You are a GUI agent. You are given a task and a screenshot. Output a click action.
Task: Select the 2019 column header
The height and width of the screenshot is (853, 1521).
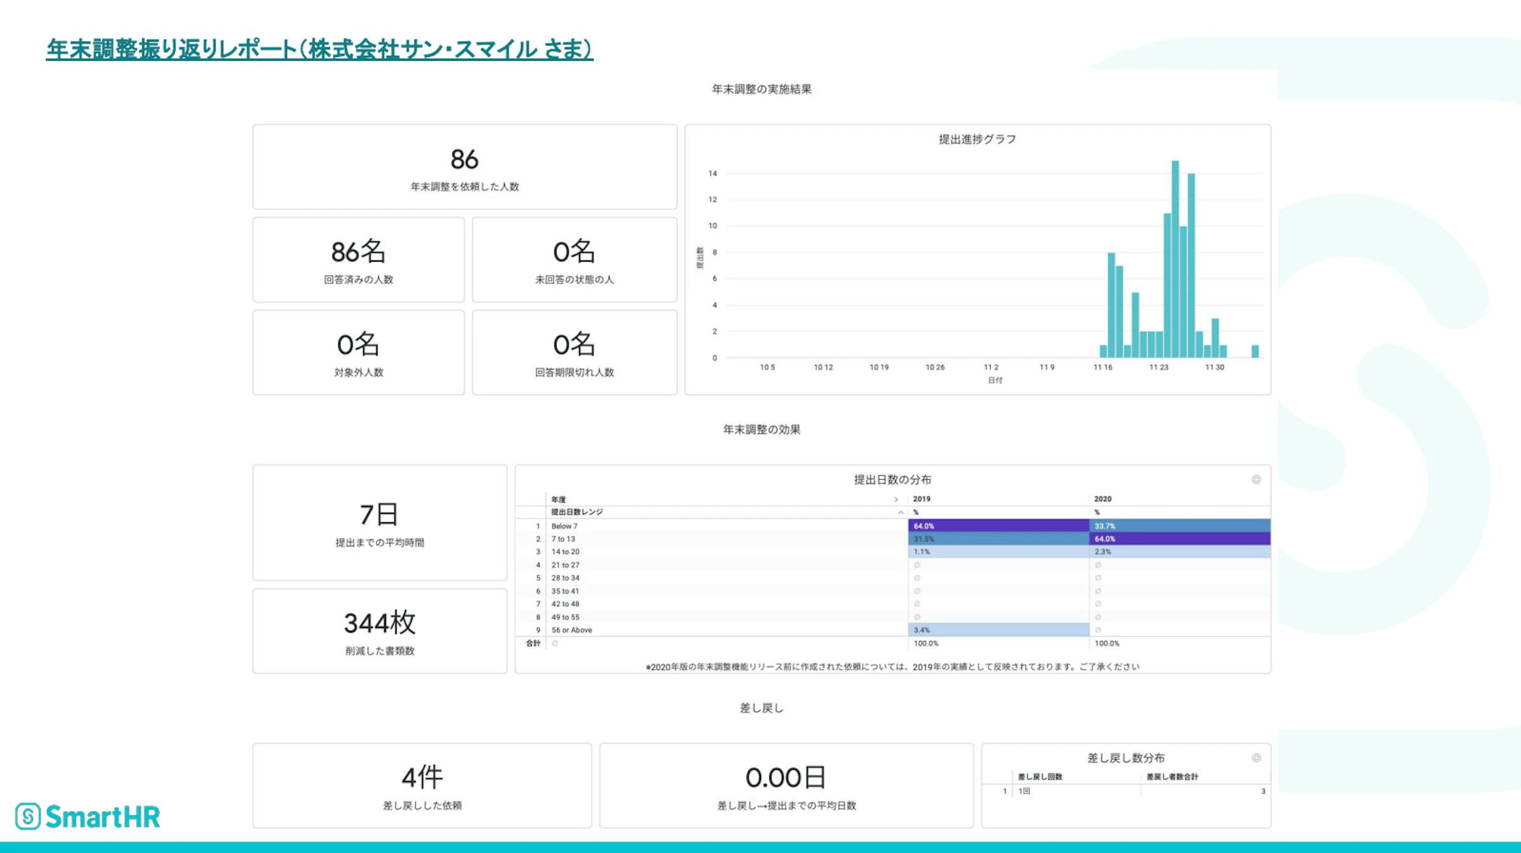(x=921, y=499)
